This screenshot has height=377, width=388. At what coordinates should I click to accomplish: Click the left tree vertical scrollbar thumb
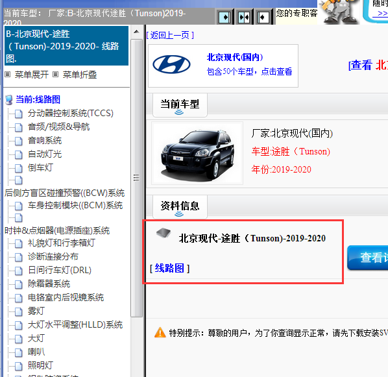[136, 178]
